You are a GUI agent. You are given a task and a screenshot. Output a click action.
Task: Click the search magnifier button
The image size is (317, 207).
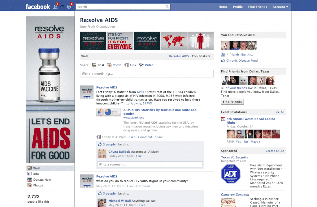pos(167,7)
